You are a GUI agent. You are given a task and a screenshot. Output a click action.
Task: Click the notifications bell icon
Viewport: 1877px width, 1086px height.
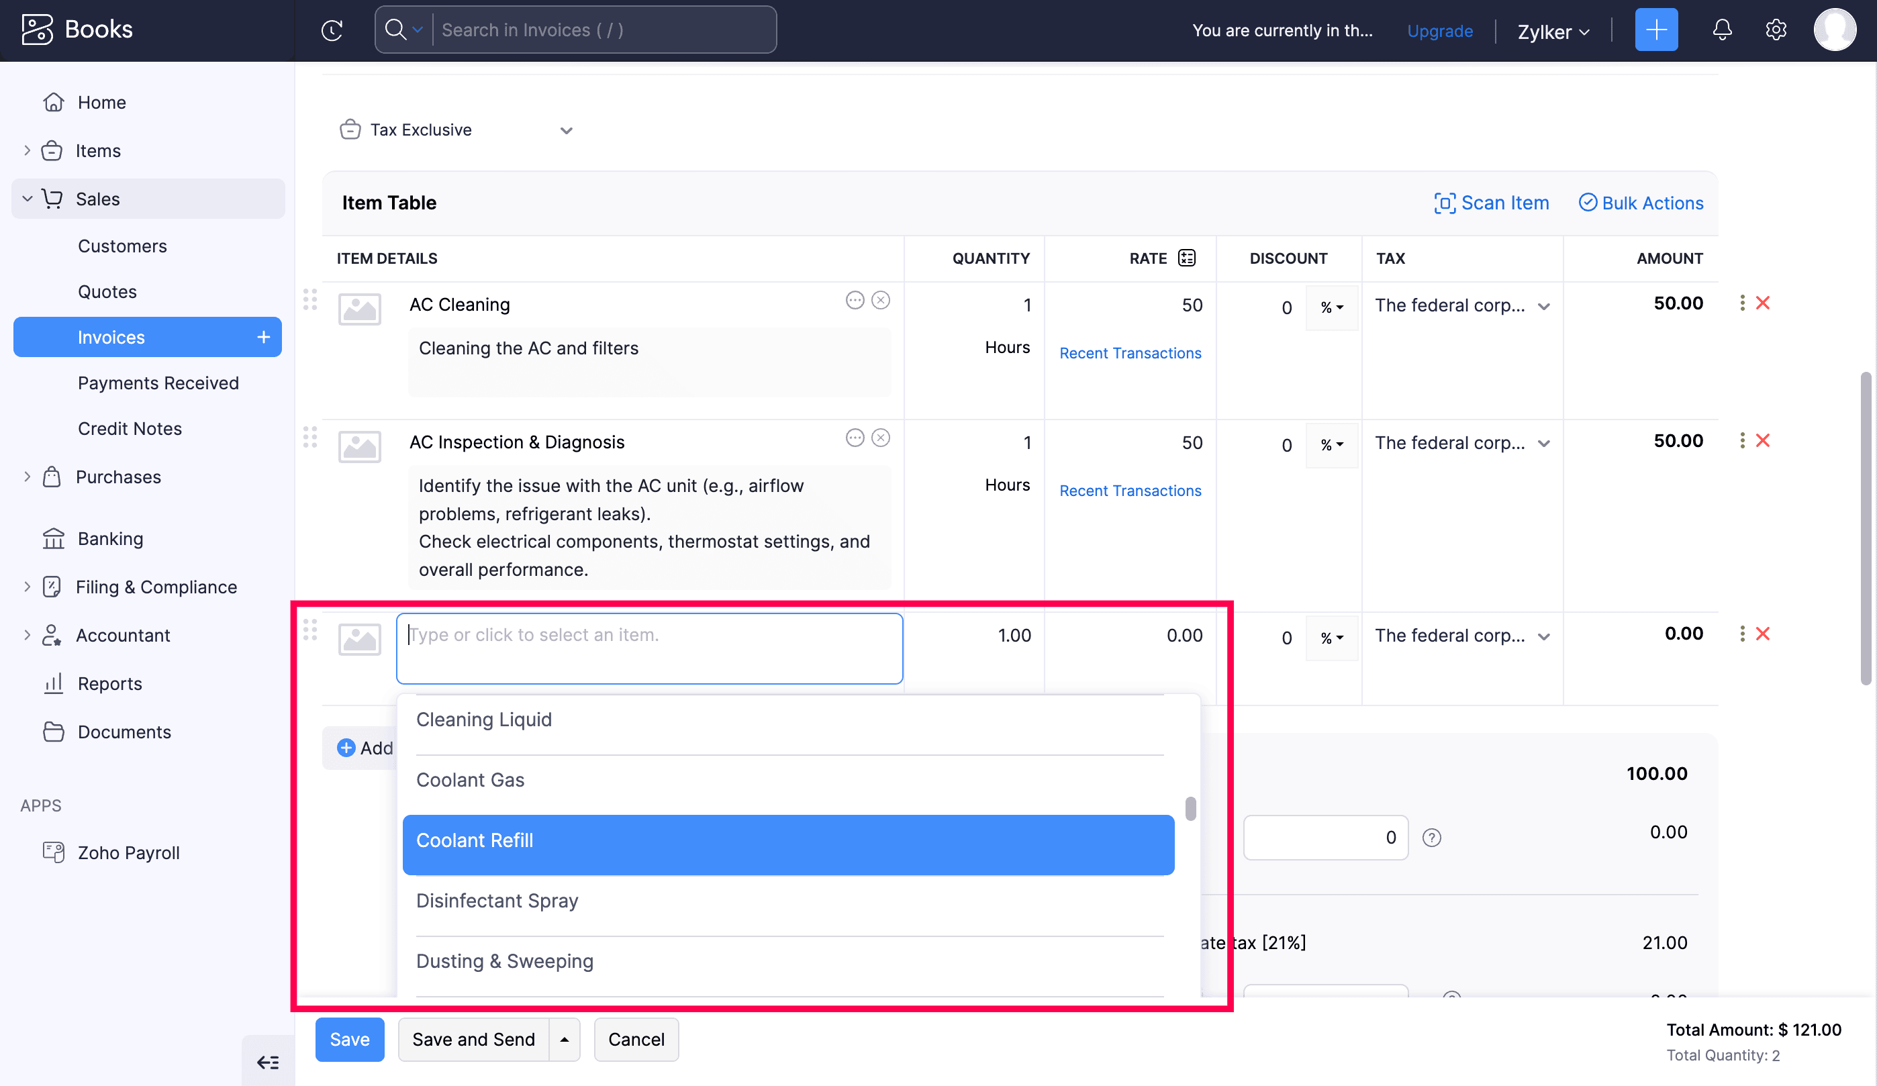pyautogui.click(x=1721, y=30)
